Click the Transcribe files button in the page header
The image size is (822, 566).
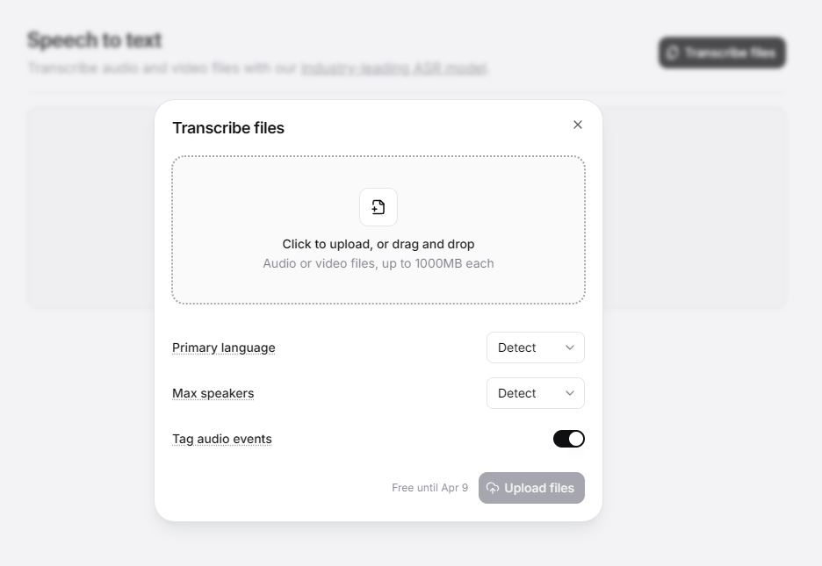coord(722,53)
